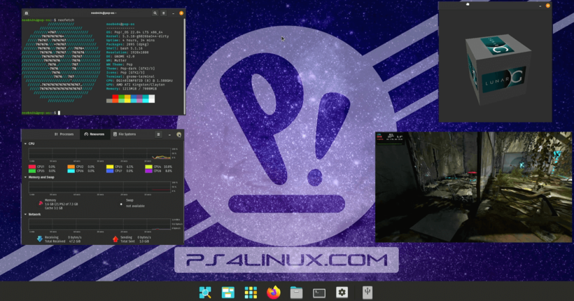The image size is (574, 301).
Task: Click the 'not available' swap text
Action: coord(135,206)
